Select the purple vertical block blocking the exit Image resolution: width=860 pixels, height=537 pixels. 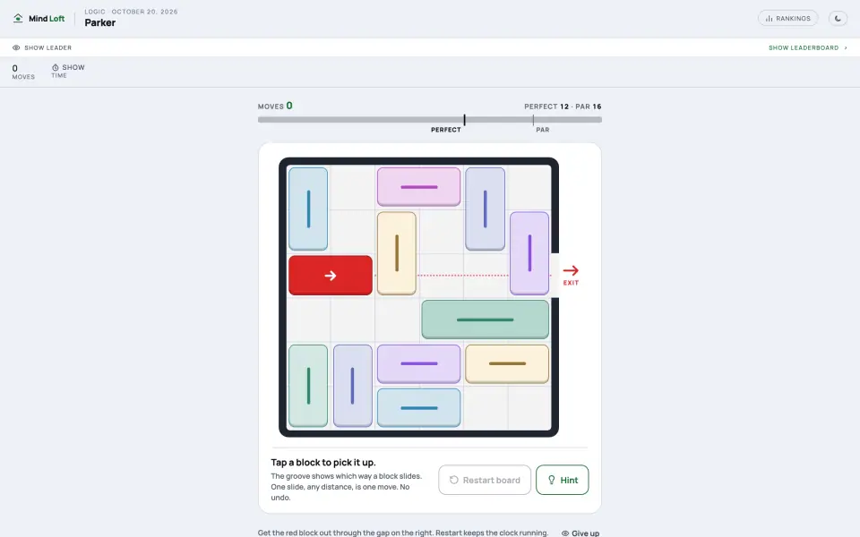coord(529,253)
